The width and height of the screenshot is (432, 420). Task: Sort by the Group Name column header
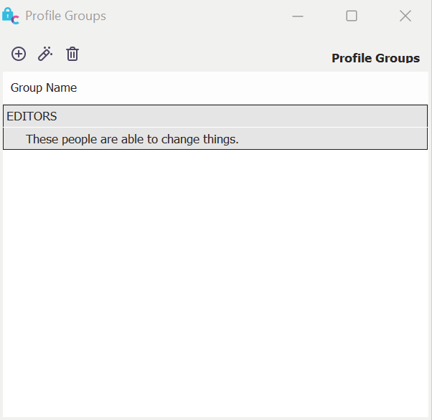click(x=44, y=87)
